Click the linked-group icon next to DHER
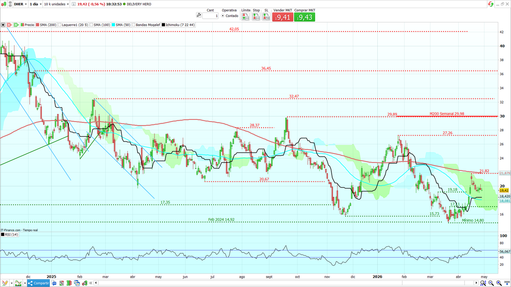511x287 pixels. tap(10, 4)
